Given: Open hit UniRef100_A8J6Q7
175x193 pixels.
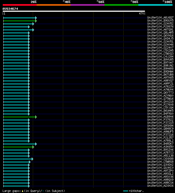Looking at the screenshot, I should (x=160, y=17).
